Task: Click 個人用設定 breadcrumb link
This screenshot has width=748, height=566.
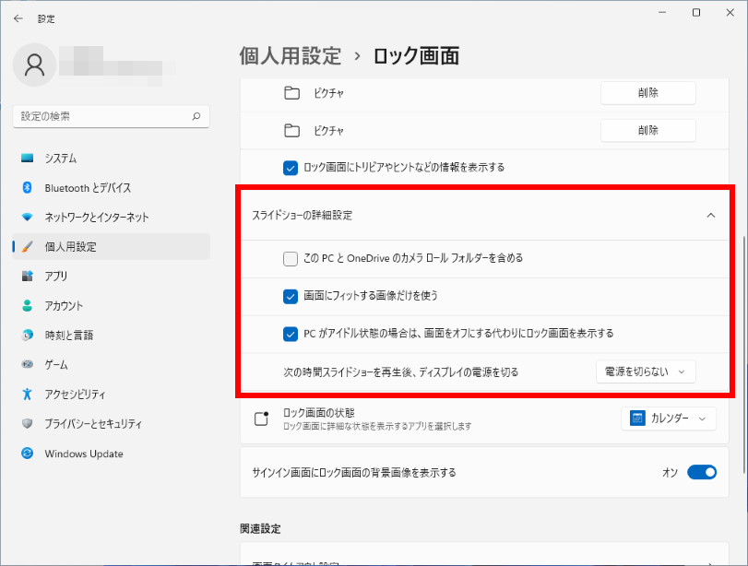Action: point(291,56)
